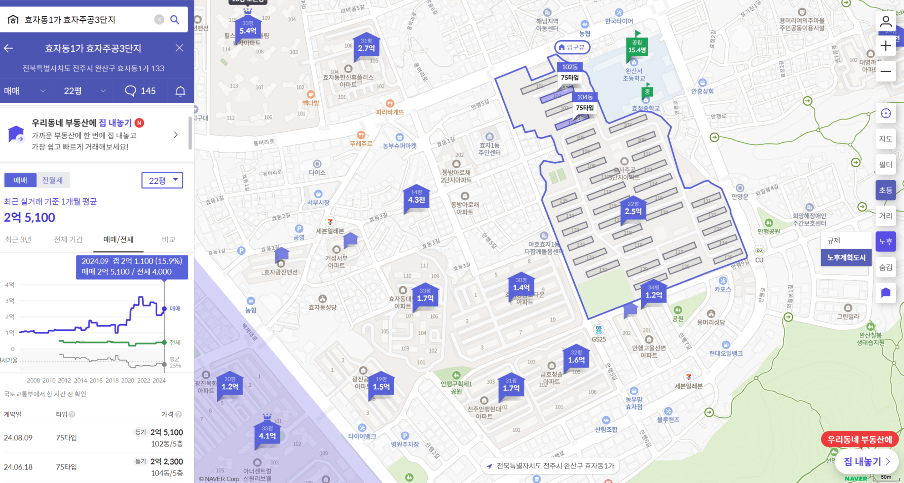Viewport: 904px width, 483px height.
Task: Click the 매매 point on price chart
Action: click(164, 309)
